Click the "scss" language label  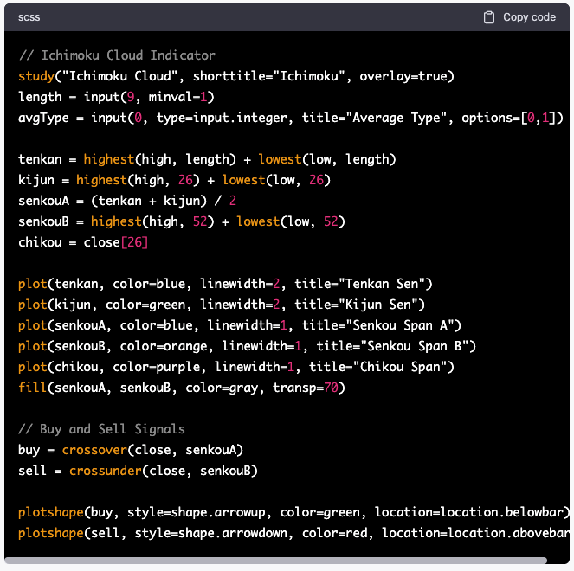tap(29, 17)
